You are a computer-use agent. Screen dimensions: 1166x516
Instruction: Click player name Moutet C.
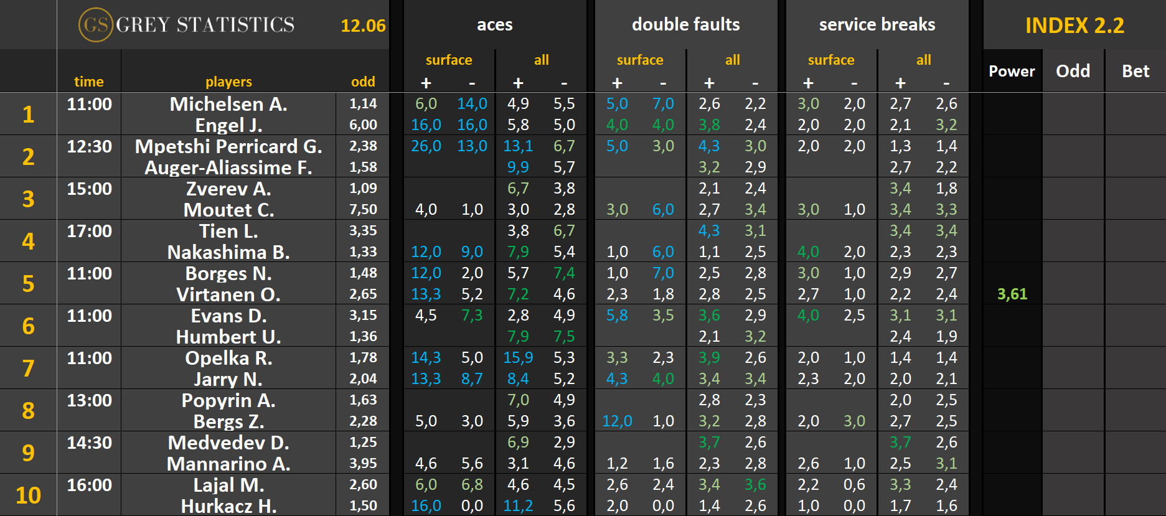[x=228, y=210]
